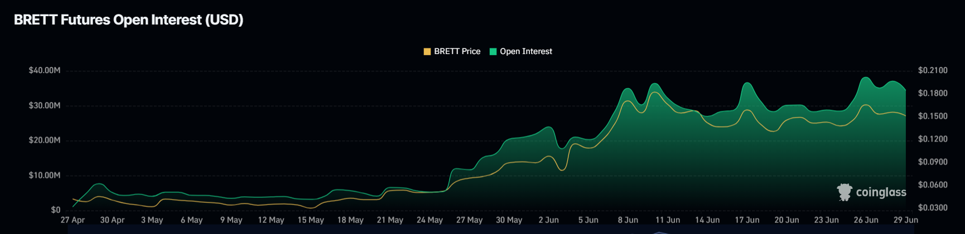Click the $30.00M left axis label
This screenshot has width=965, height=234.
(x=45, y=105)
